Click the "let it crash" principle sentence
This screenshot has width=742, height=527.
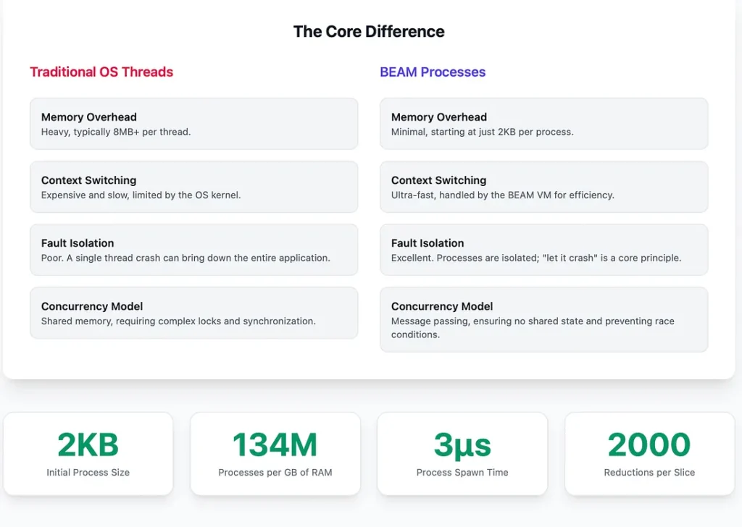tap(536, 258)
